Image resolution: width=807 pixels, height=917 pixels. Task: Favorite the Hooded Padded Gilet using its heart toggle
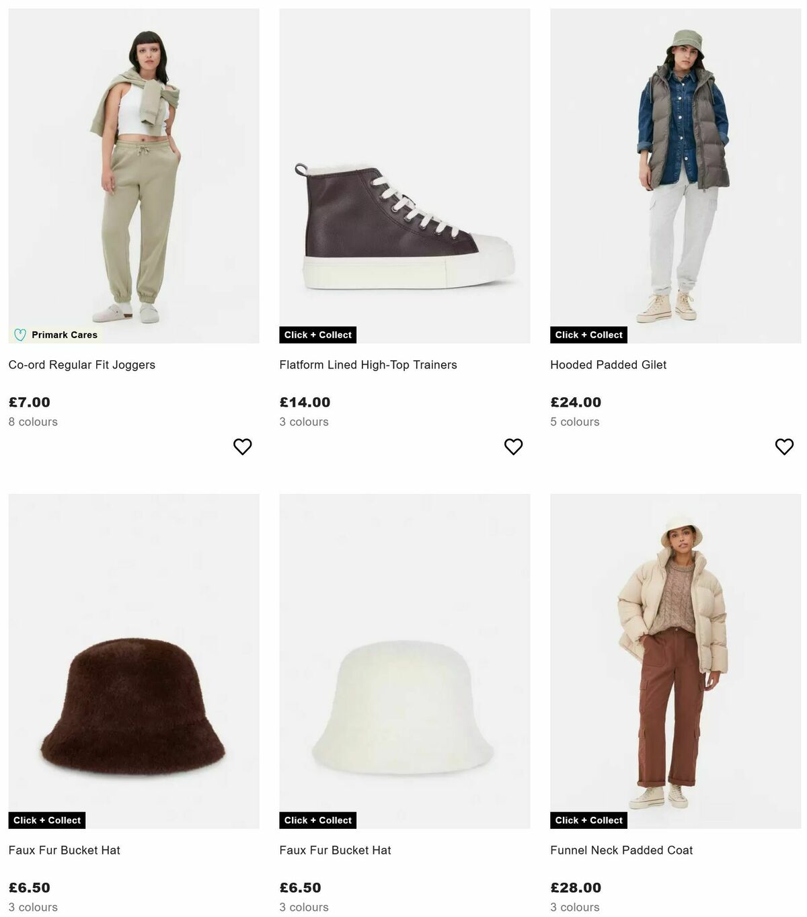coord(784,446)
